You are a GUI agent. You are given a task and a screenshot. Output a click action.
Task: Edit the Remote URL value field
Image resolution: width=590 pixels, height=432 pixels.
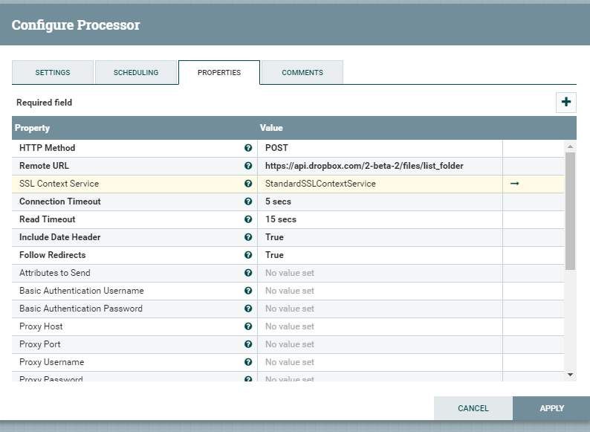(x=379, y=166)
